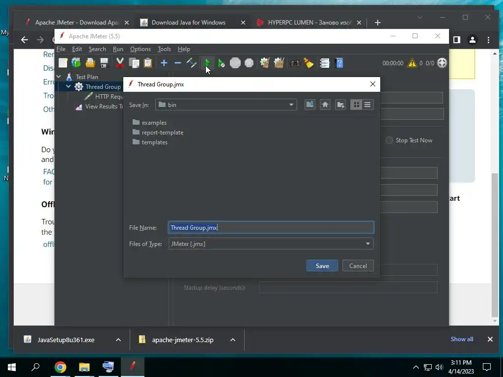Click the Clear broom-and-gear toolbar icon
This screenshot has height=377, width=503.
tap(265, 63)
